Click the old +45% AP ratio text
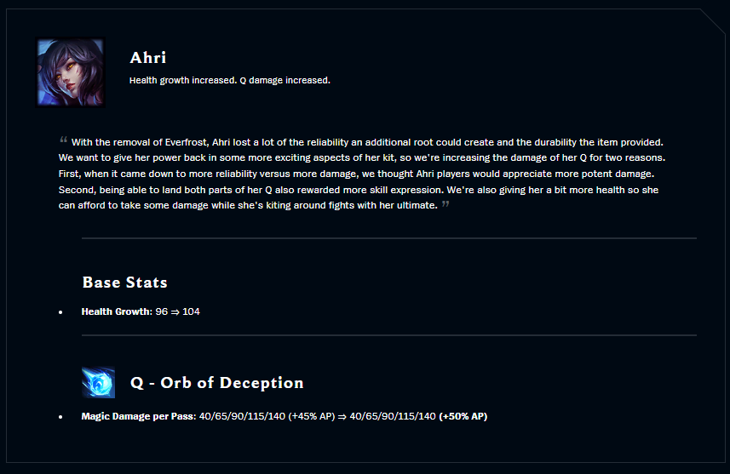The image size is (730, 474). pyautogui.click(x=312, y=416)
